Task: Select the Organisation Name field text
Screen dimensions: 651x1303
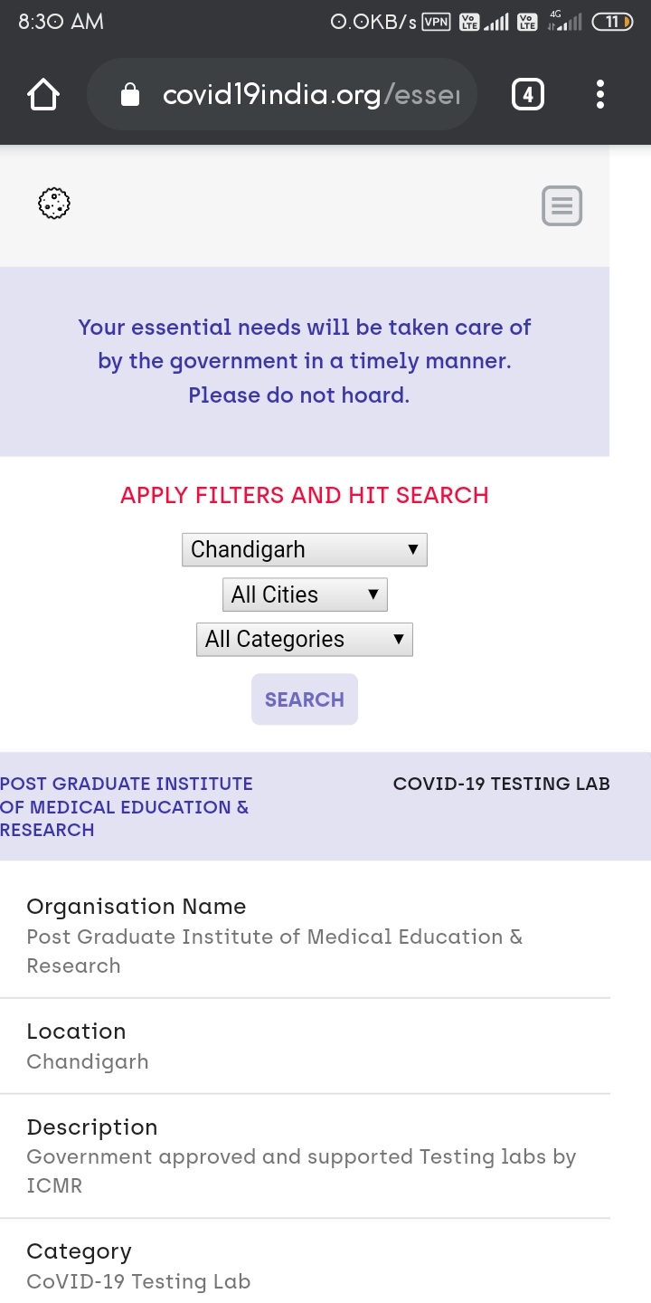Action: (136, 907)
